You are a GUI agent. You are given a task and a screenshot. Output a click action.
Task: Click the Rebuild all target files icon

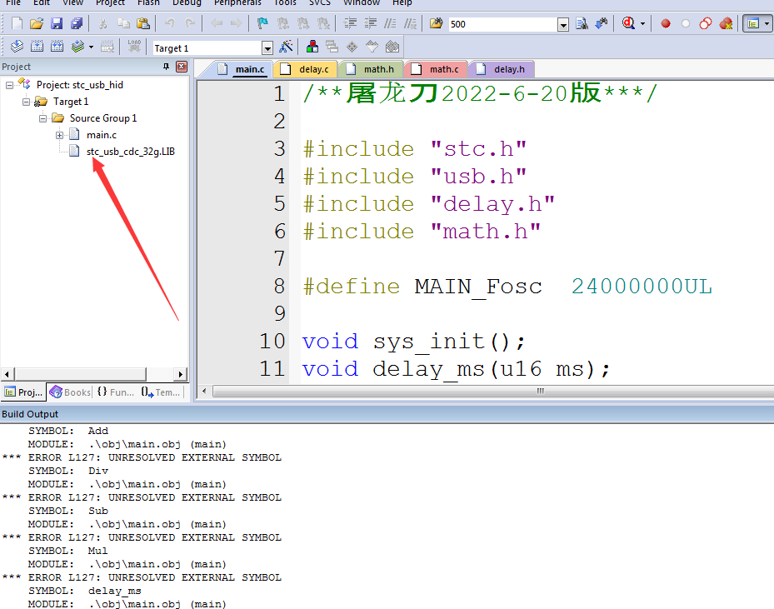[57, 47]
